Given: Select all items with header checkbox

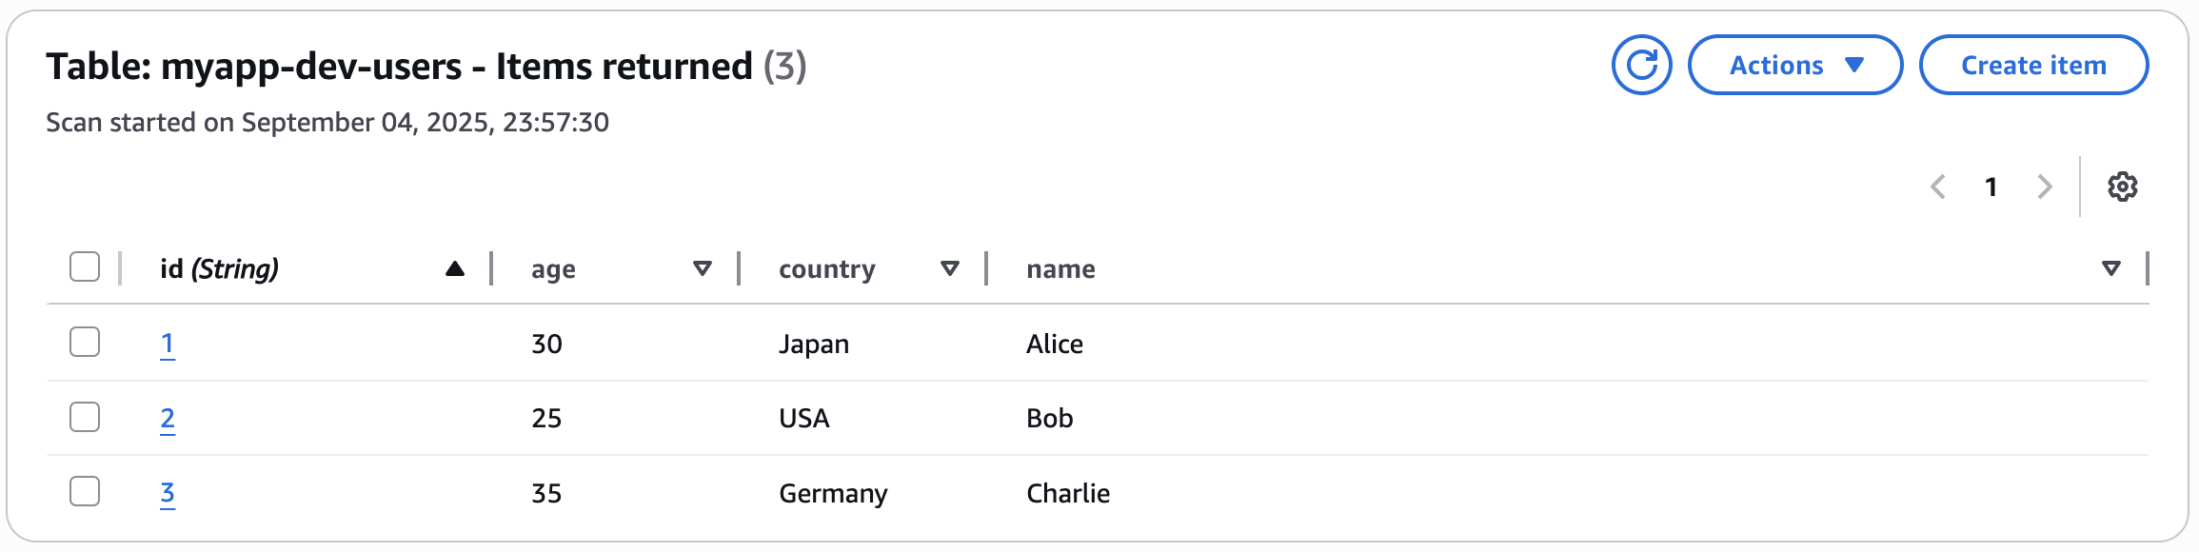Looking at the screenshot, I should point(85,267).
